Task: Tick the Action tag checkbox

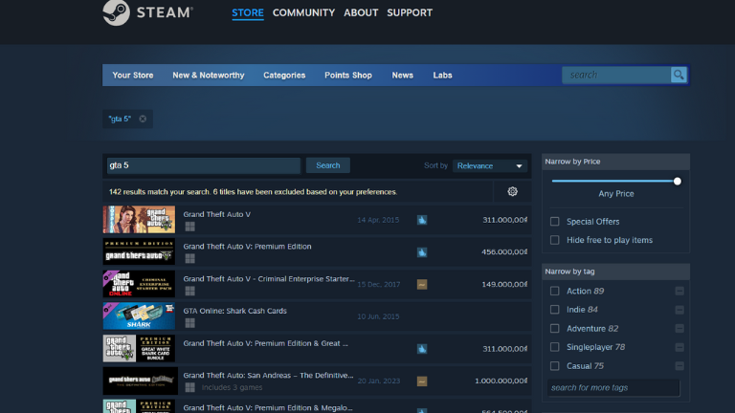Action: click(x=554, y=292)
